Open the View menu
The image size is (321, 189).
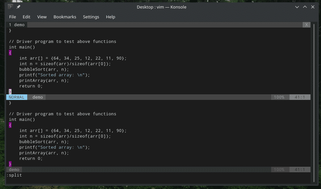pos(42,17)
